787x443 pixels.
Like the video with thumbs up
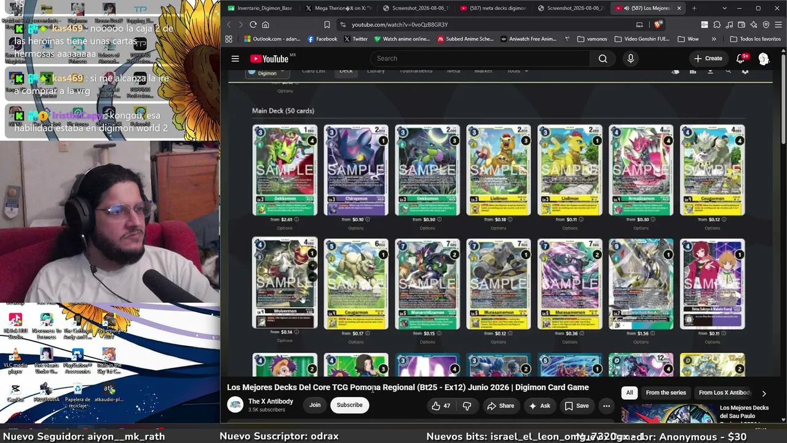(x=441, y=405)
